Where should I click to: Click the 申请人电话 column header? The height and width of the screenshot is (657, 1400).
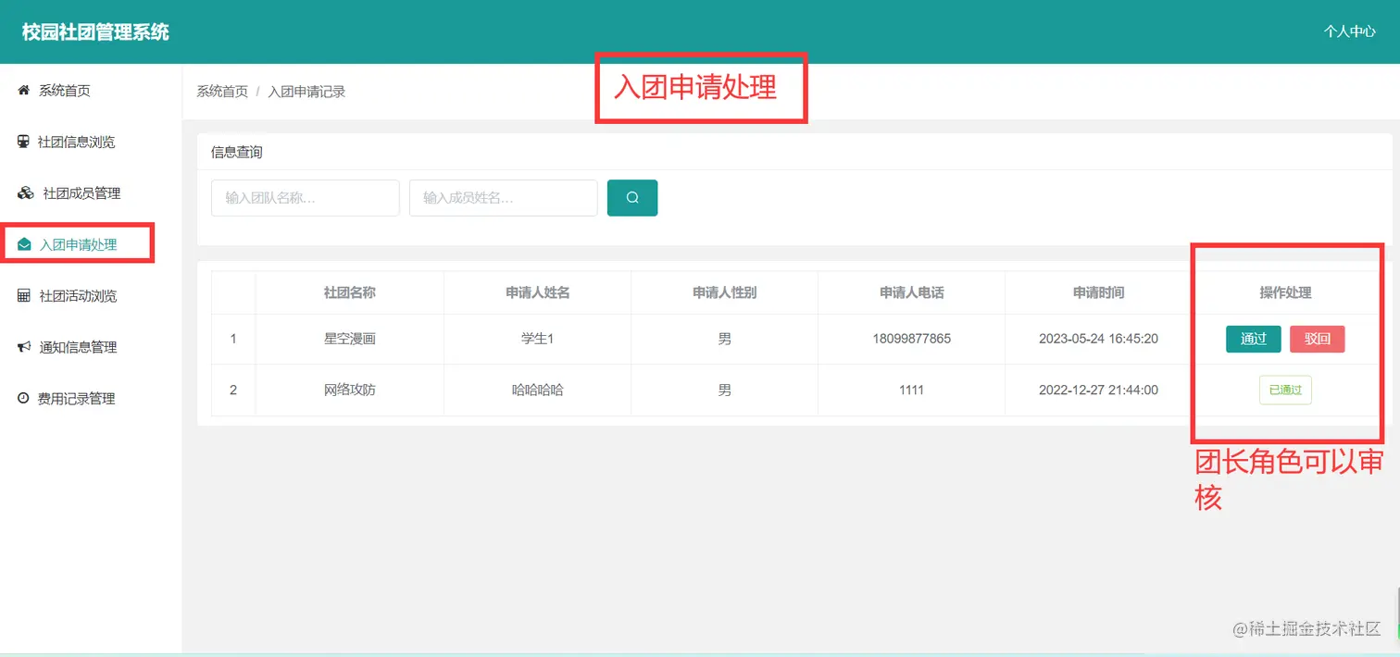[912, 292]
